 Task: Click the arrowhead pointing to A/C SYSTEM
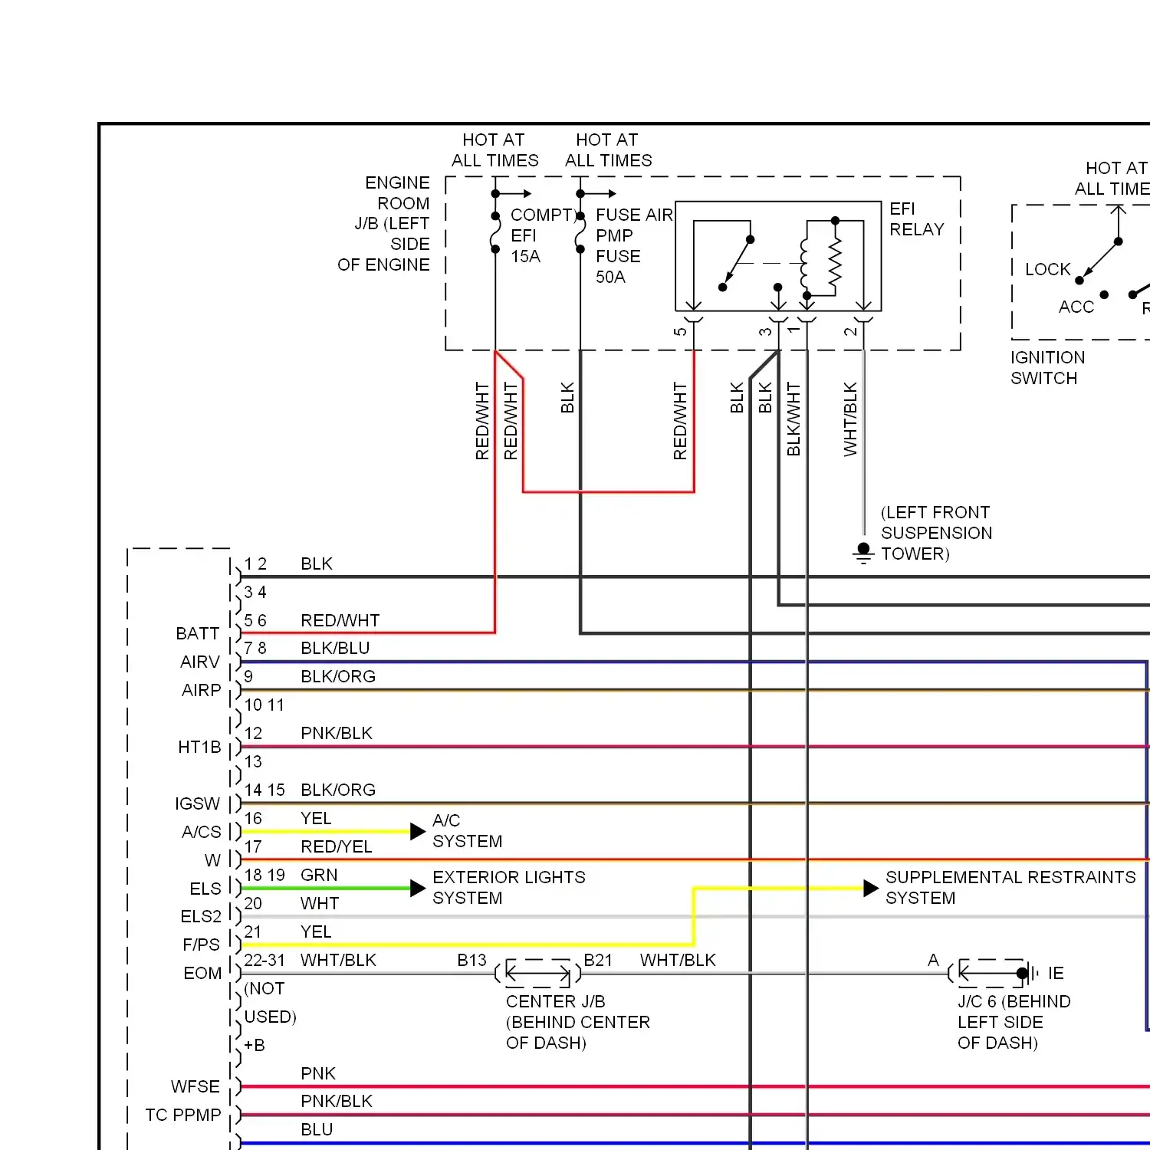[418, 831]
